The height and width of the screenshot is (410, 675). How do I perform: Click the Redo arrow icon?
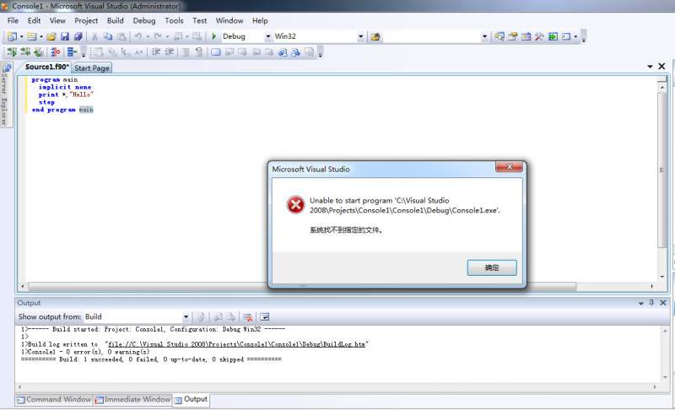coord(158,36)
